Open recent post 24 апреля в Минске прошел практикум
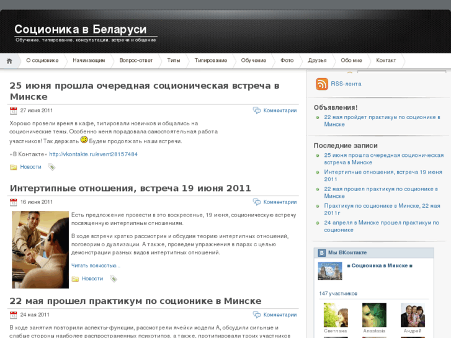Viewport: 451px width, 338px height. (382, 226)
